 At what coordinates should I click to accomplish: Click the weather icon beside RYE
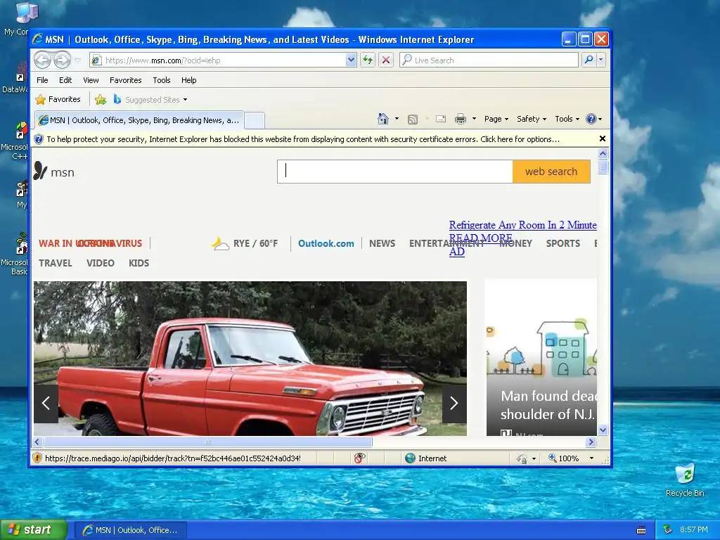220,243
